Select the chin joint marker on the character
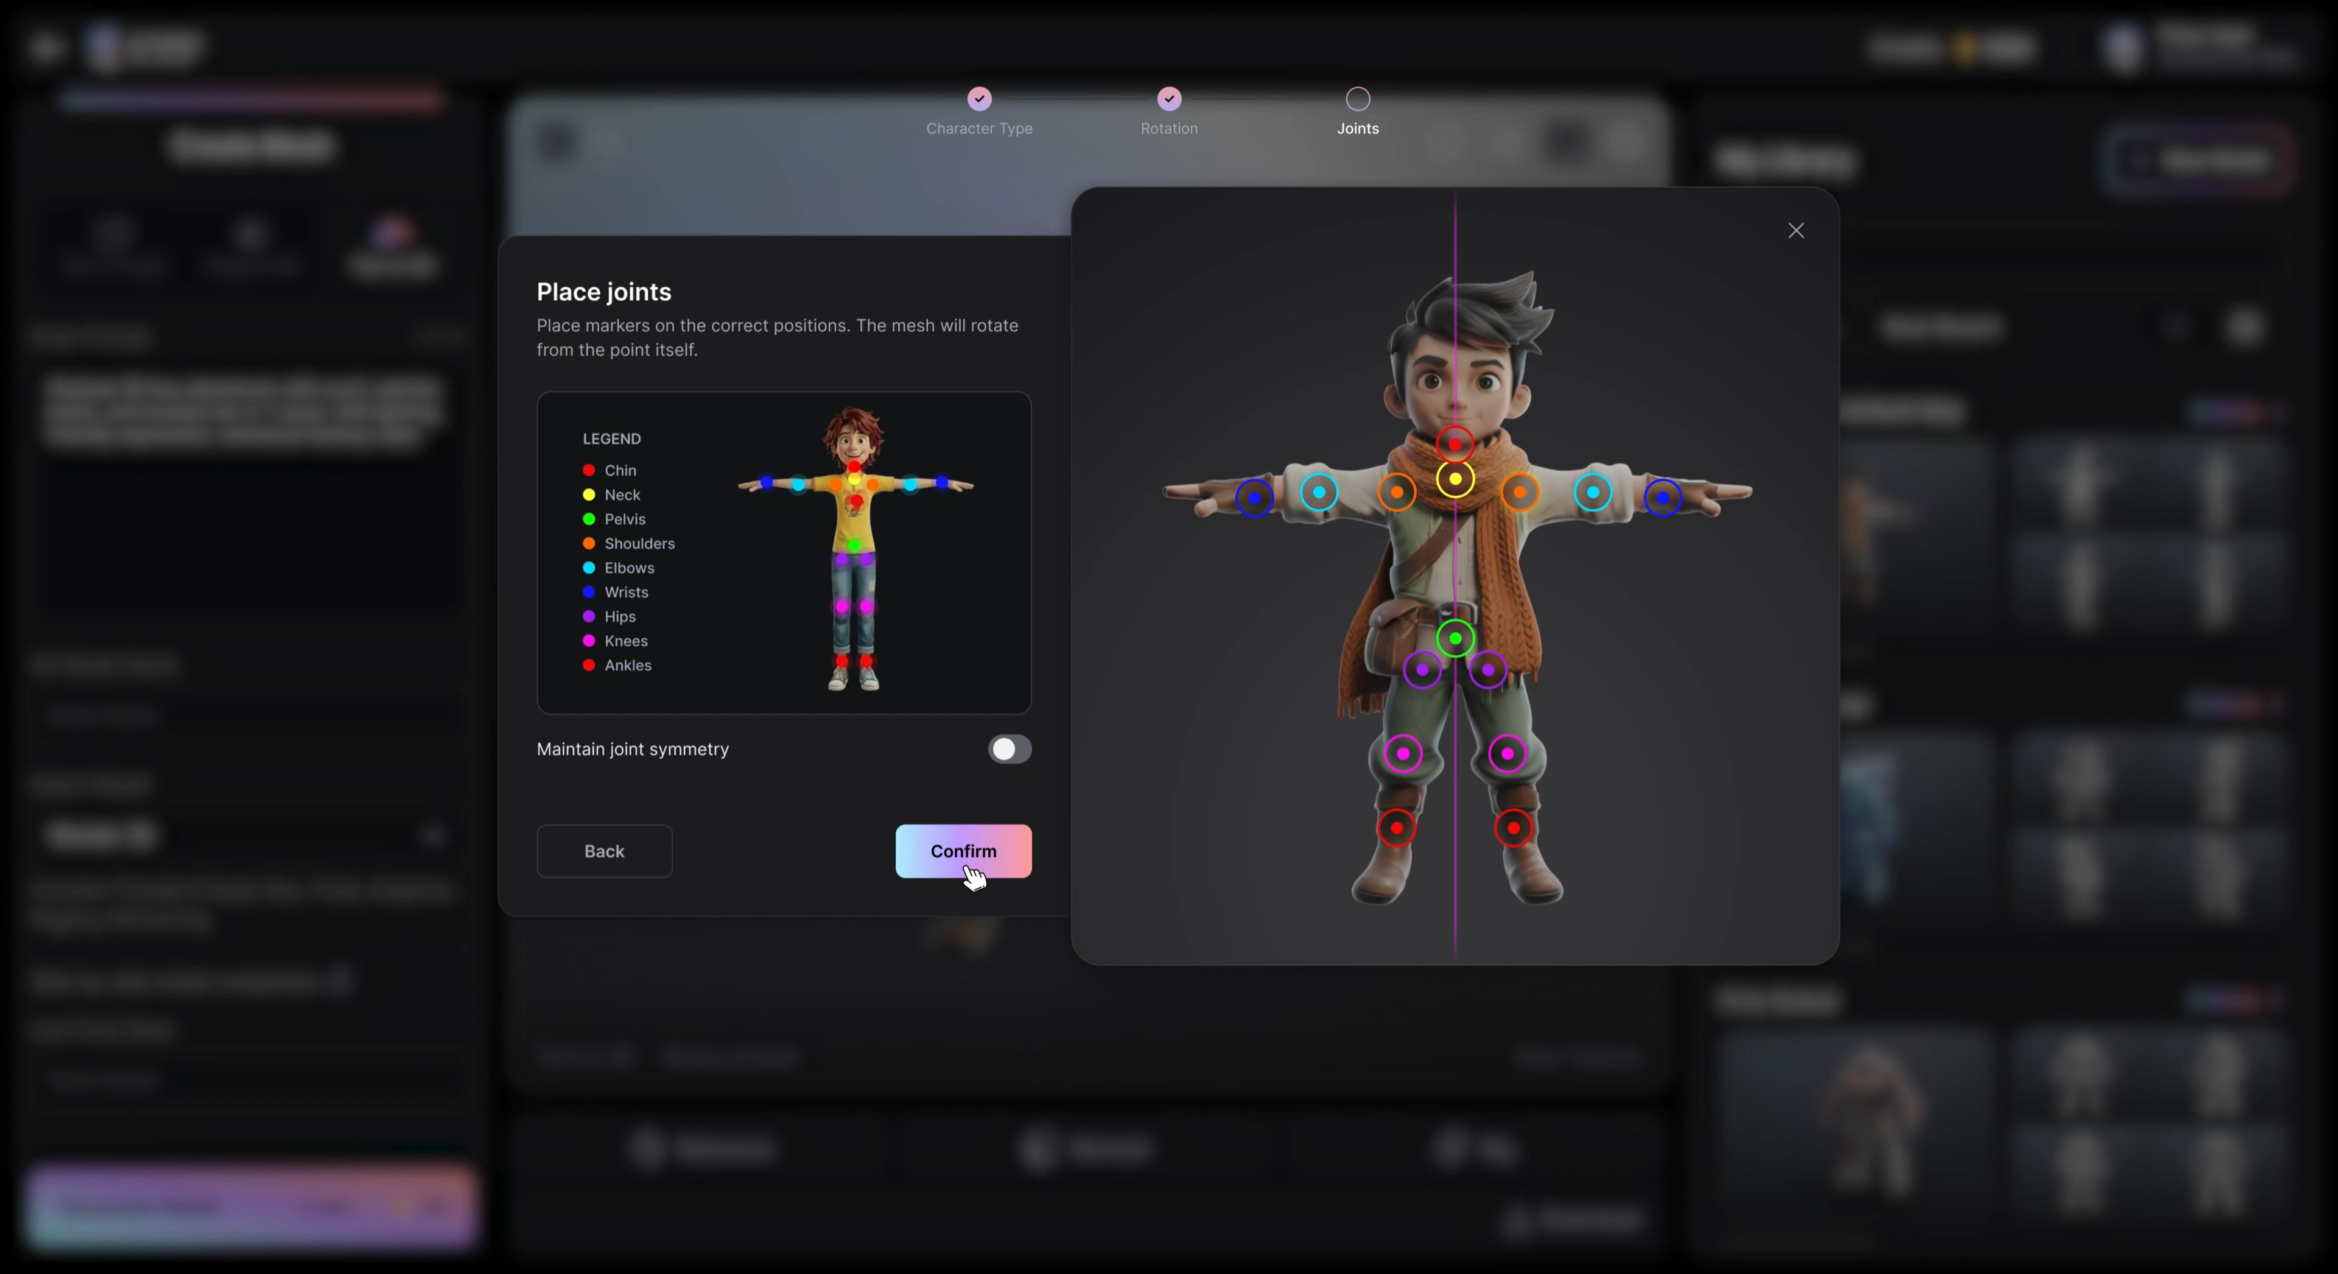This screenshot has height=1274, width=2338. point(1455,444)
